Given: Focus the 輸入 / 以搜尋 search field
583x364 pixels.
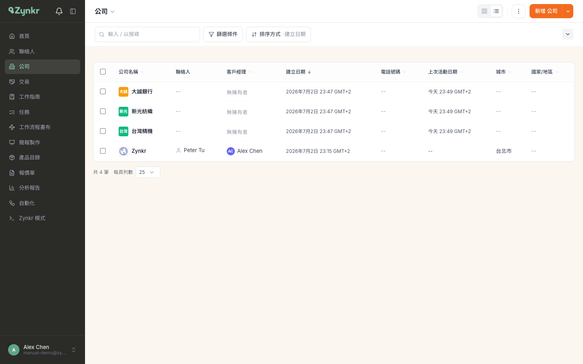Looking at the screenshot, I should (147, 34).
